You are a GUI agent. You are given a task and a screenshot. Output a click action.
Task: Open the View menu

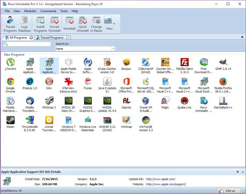click(x=17, y=11)
